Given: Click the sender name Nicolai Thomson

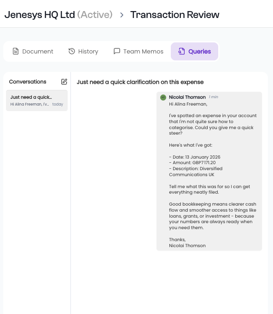Looking at the screenshot, I should tap(187, 97).
